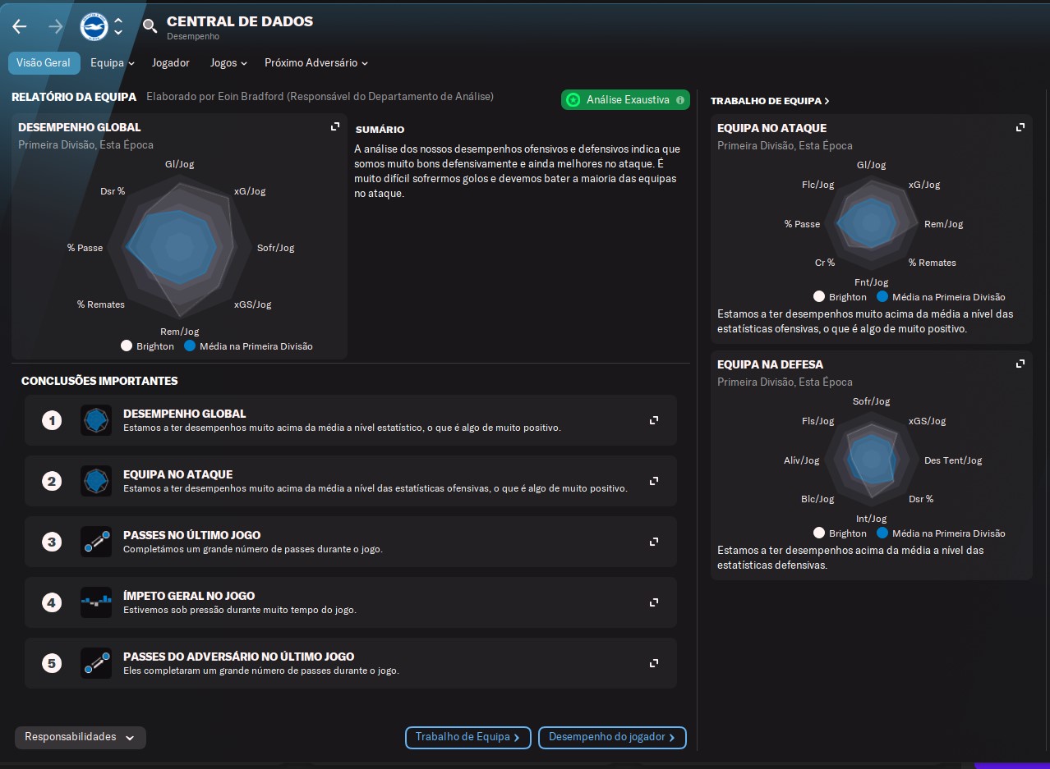The width and height of the screenshot is (1050, 769).
Task: Click the Ímpeto Geral no Jogo thumbnail
Action: (x=96, y=602)
